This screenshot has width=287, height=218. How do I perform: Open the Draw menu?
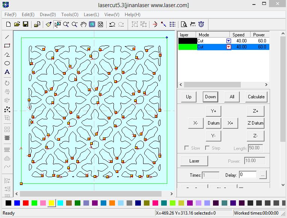pos(48,15)
